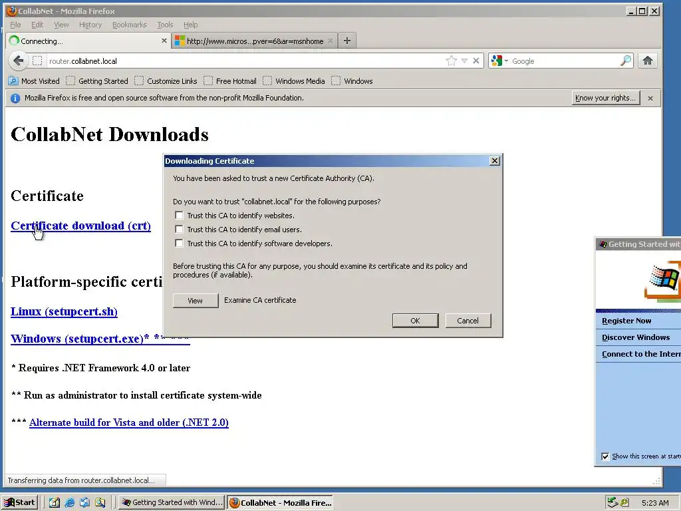This screenshot has height=511, width=681.
Task: Open the address bar history dropdown arrow
Action: [464, 61]
